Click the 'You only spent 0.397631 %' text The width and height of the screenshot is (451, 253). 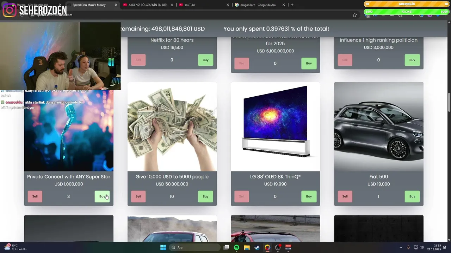276,29
